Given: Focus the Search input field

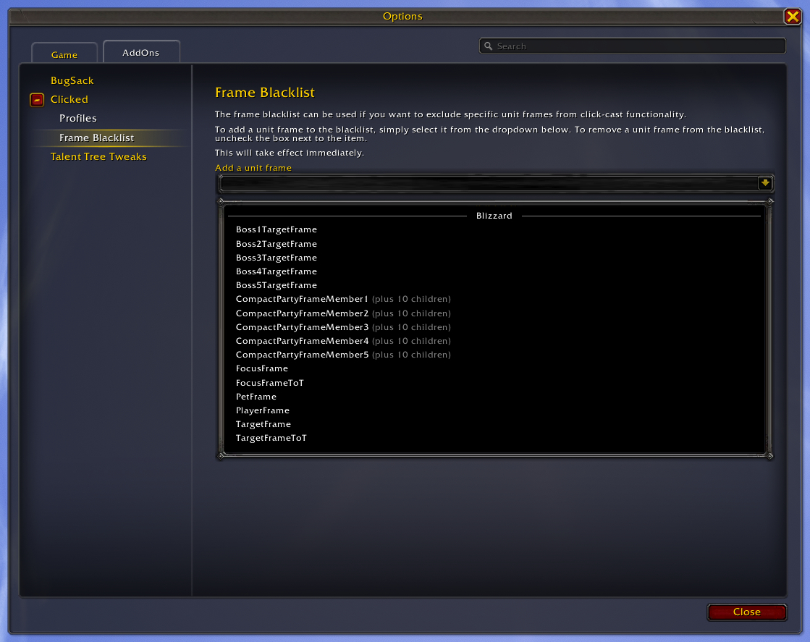Looking at the screenshot, I should (633, 46).
